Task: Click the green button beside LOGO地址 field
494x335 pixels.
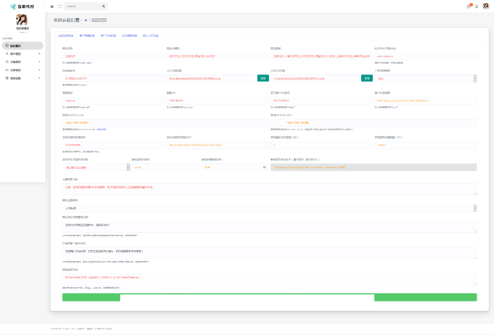Action: (x=263, y=78)
